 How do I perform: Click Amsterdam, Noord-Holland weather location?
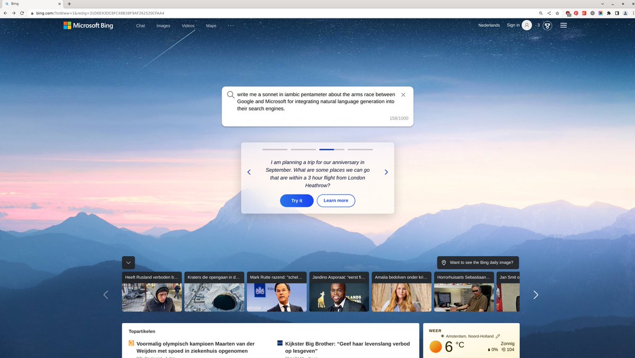(469, 336)
